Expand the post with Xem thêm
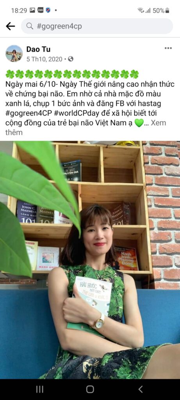Image resolution: width=180 pixels, height=400 pixels. pos(86,128)
